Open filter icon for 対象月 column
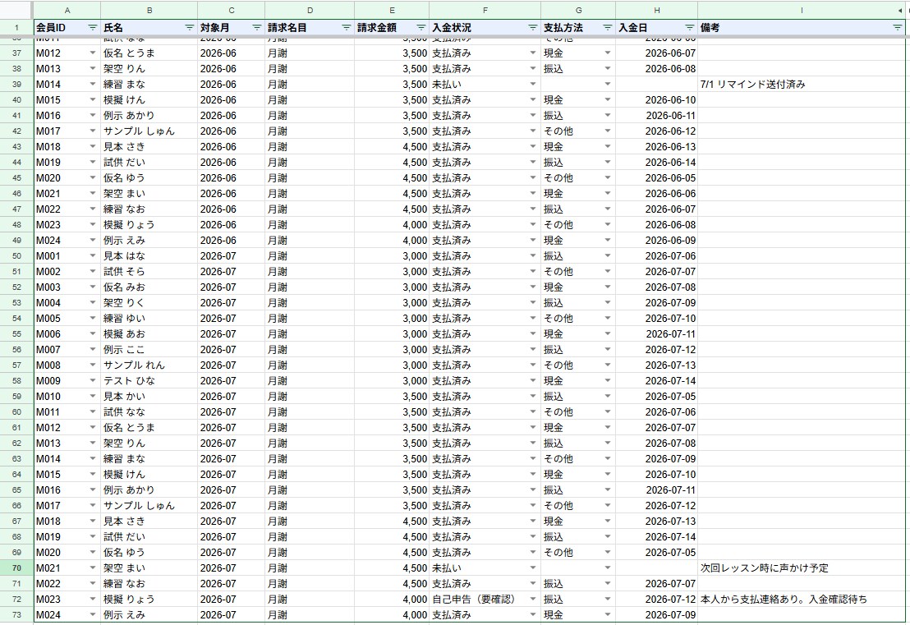 click(x=256, y=27)
